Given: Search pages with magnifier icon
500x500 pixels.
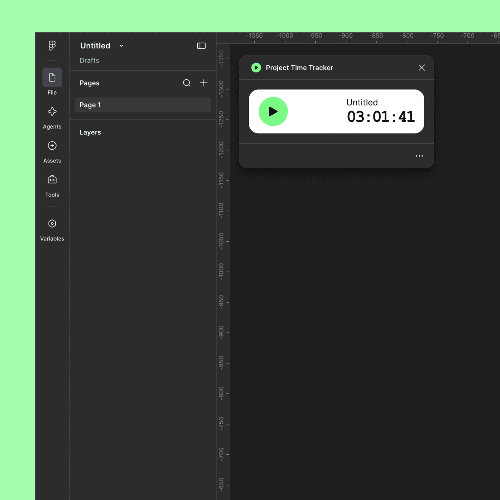Looking at the screenshot, I should coord(187,83).
